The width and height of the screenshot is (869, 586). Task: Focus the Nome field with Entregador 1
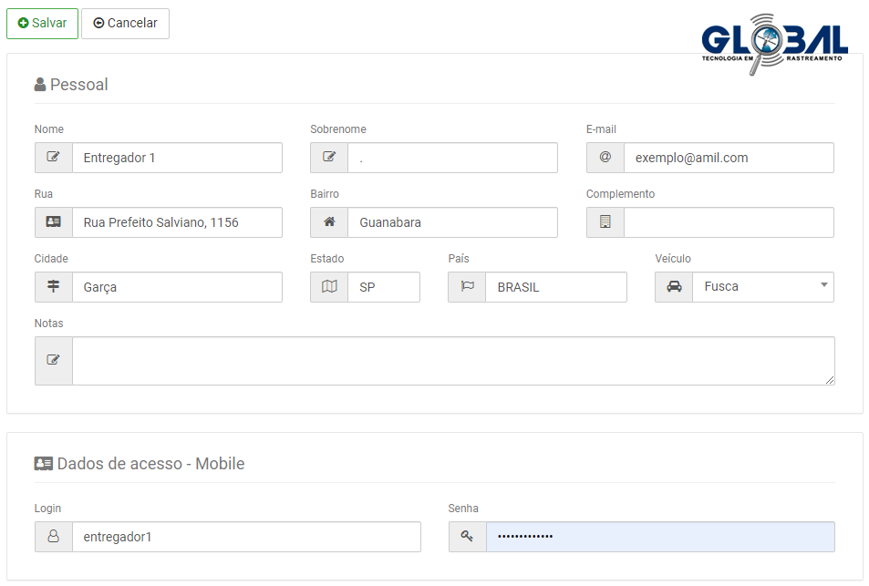[x=177, y=158]
